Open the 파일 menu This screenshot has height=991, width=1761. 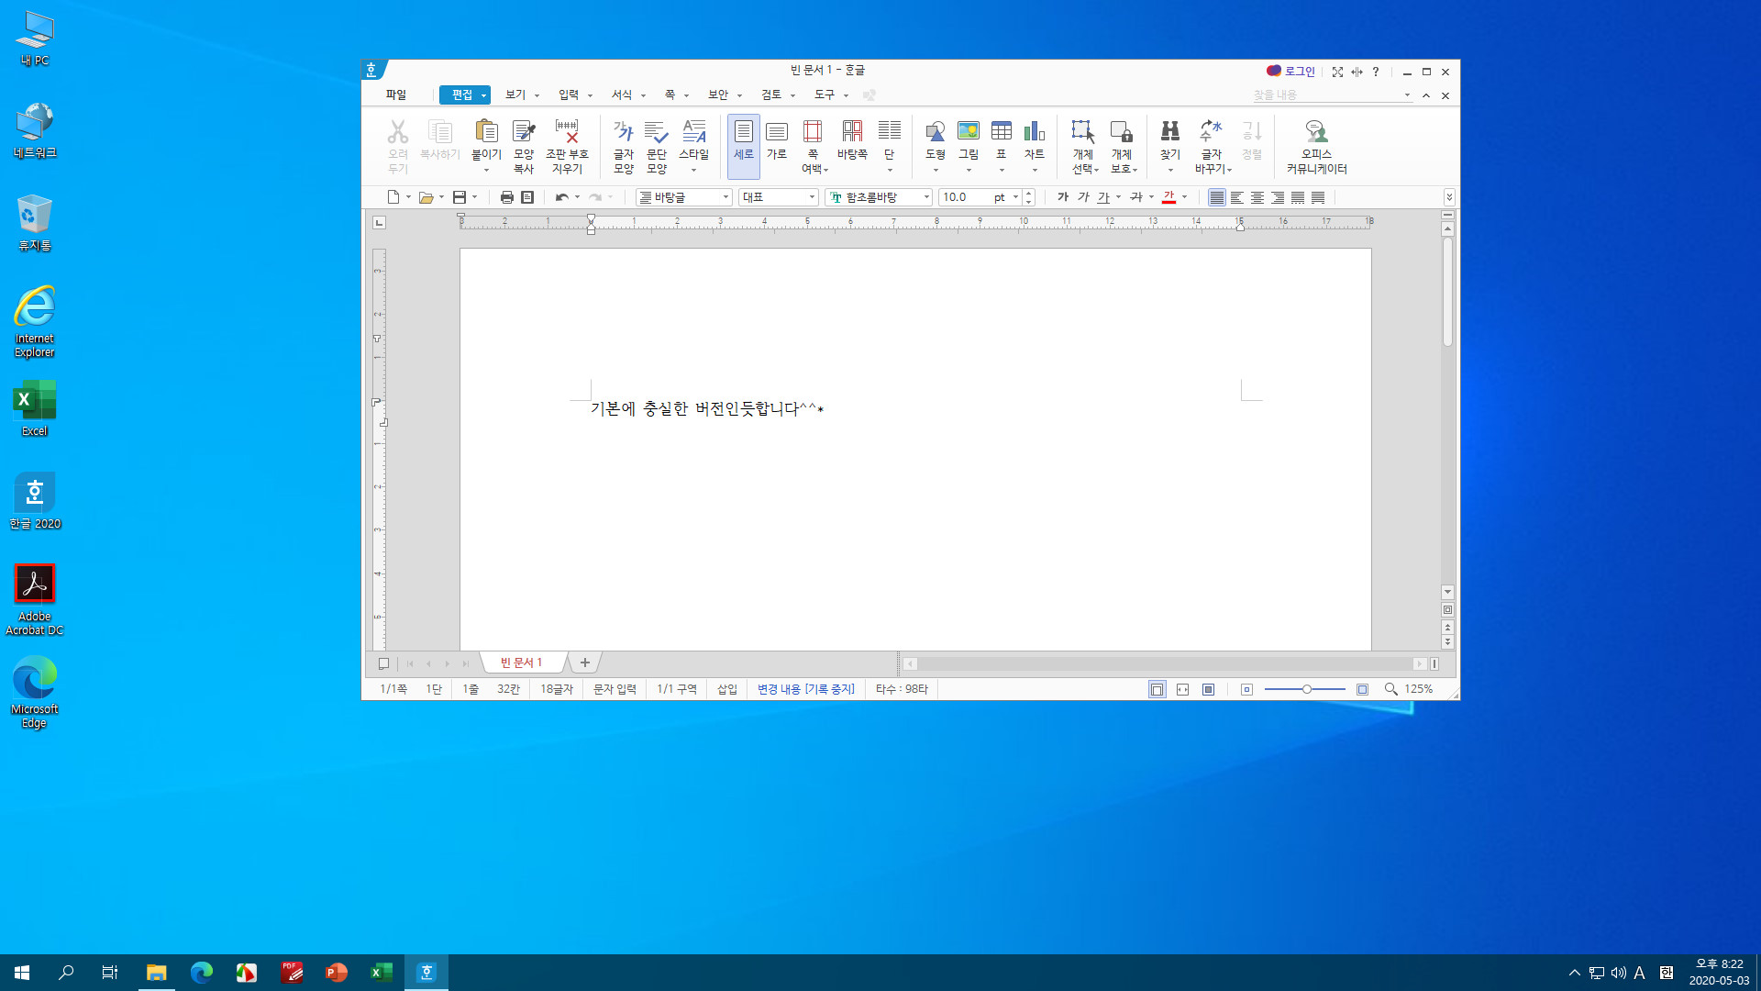396,95
